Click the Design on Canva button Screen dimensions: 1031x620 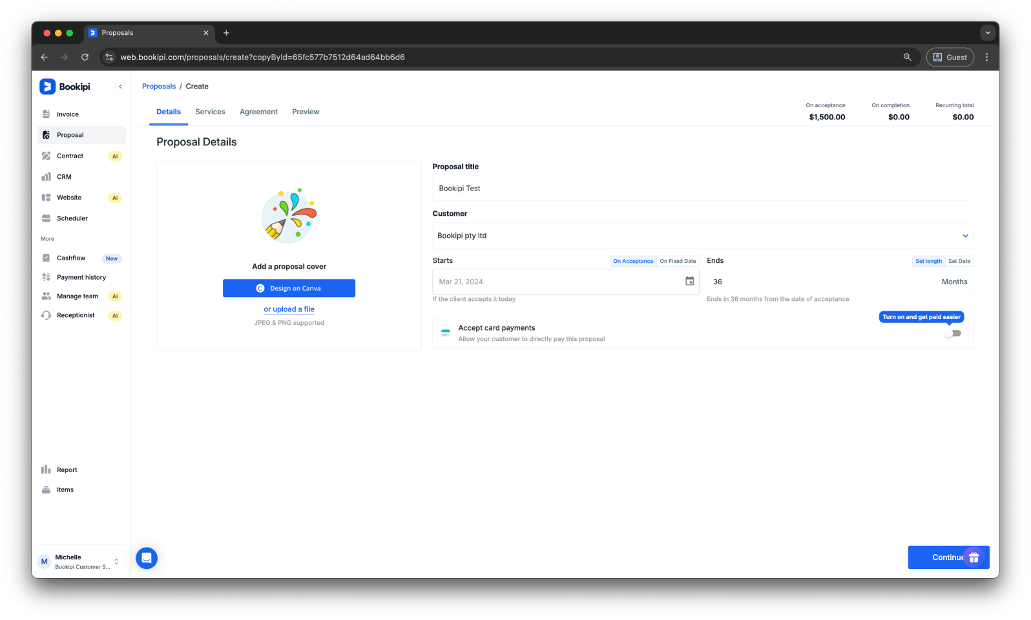click(x=289, y=288)
